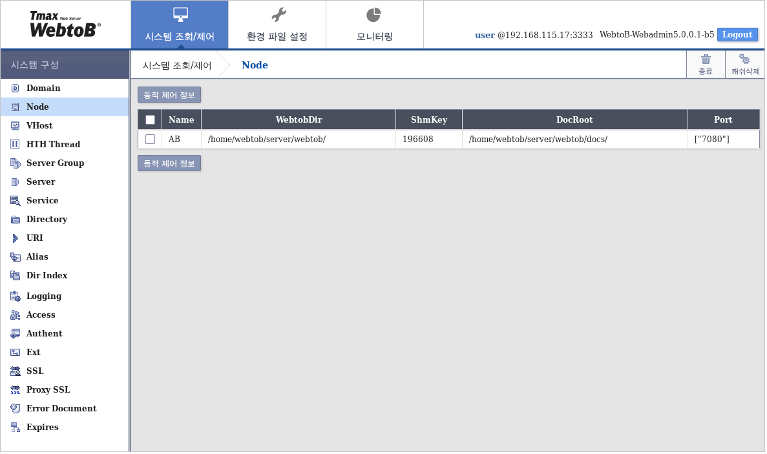Click the 시스템 조회/제어 breadcrumb link

click(x=177, y=65)
